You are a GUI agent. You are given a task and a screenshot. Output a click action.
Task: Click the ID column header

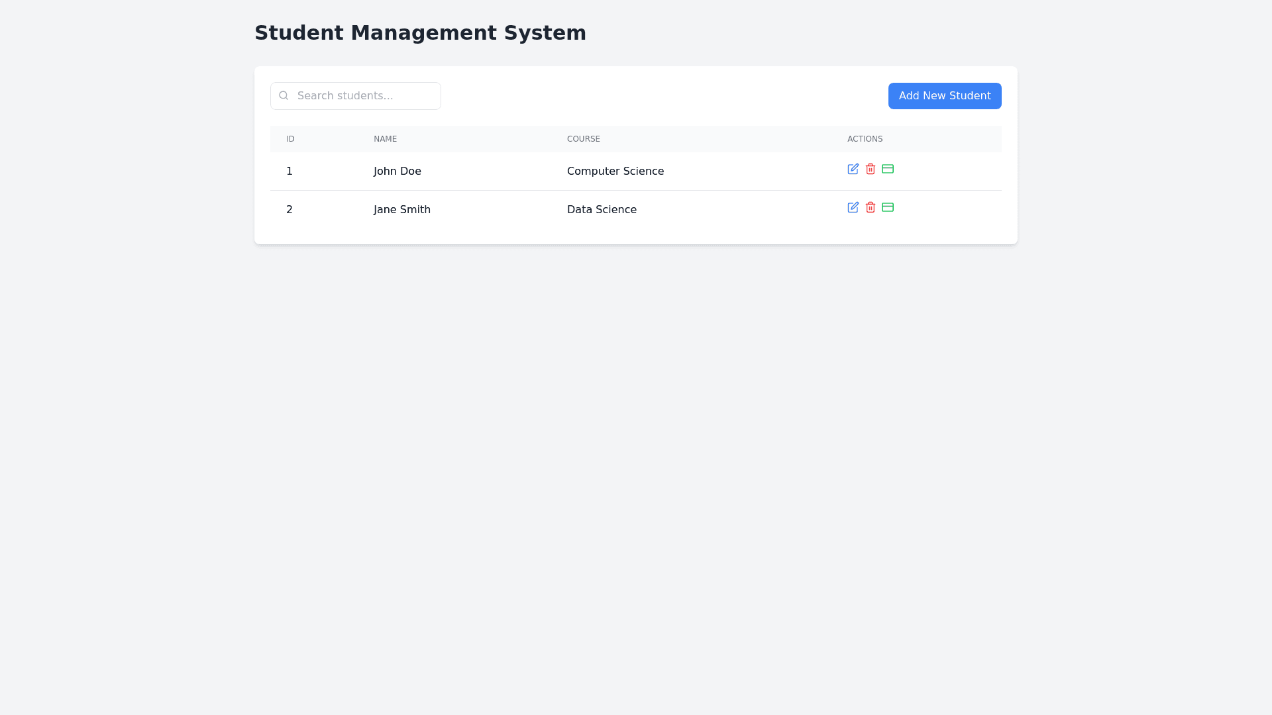click(290, 139)
